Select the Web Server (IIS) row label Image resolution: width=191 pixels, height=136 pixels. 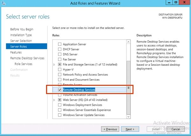(x=85, y=100)
